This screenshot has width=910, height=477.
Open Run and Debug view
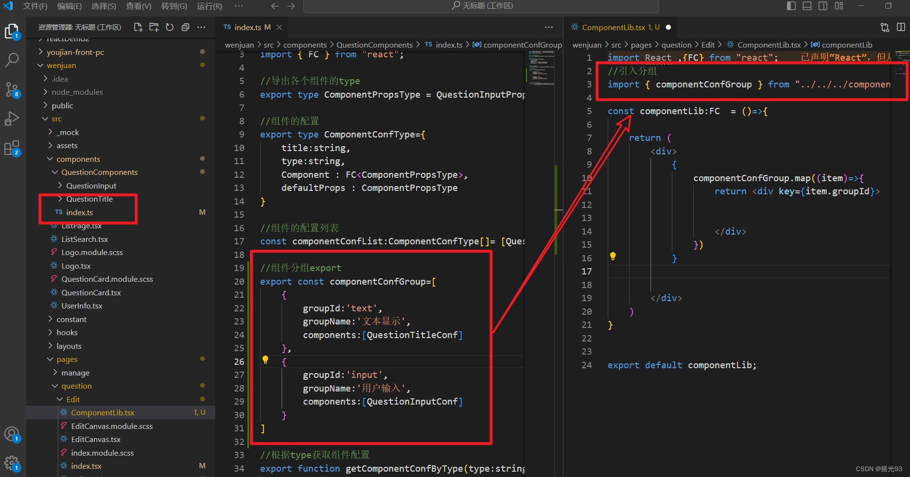tap(12, 119)
